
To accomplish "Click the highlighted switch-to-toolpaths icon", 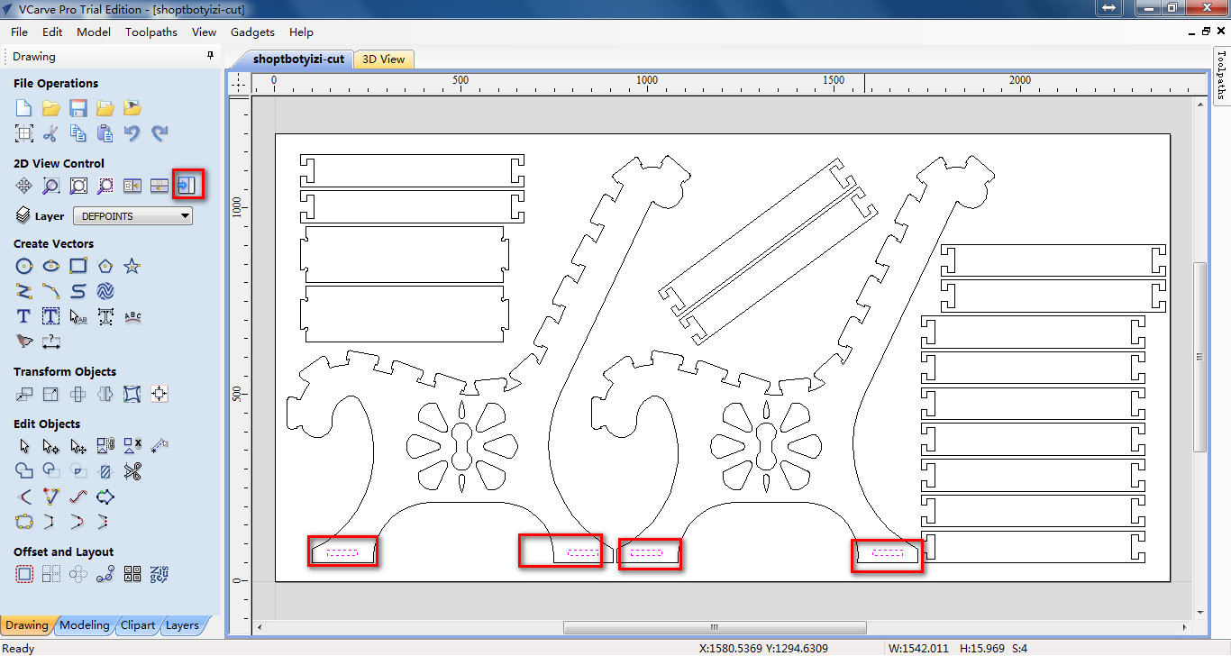I will [188, 185].
